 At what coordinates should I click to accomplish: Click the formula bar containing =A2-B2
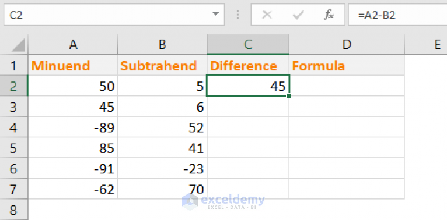pos(397,15)
